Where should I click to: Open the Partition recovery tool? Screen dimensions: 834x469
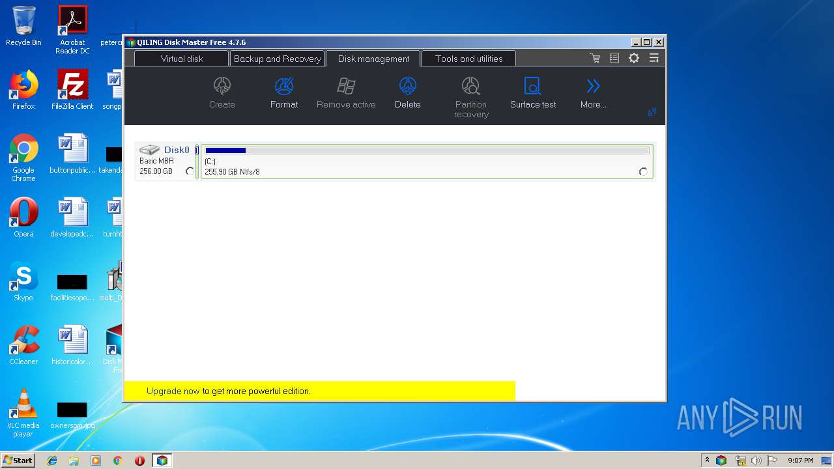[471, 86]
